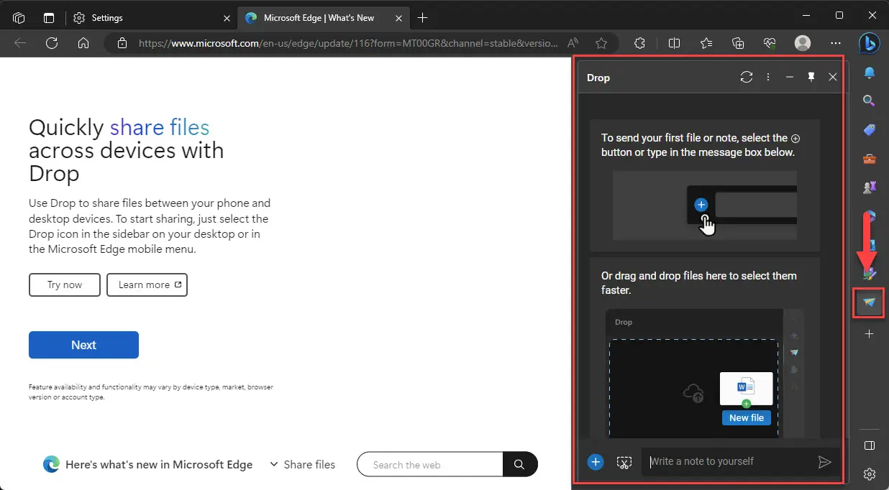Go to the Home page
This screenshot has height=490, width=889.
(83, 44)
